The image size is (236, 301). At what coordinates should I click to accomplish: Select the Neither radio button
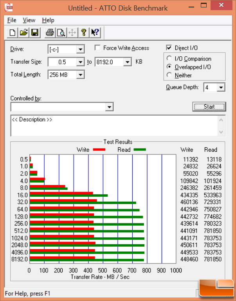[x=169, y=75]
